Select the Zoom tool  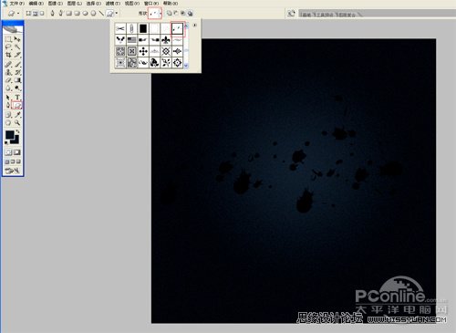(x=17, y=122)
